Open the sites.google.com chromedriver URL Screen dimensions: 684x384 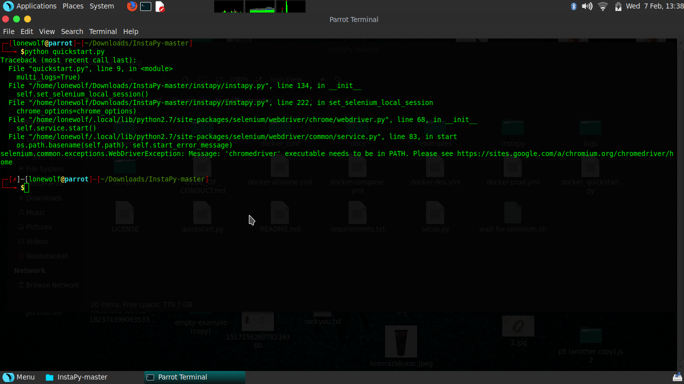click(x=565, y=153)
